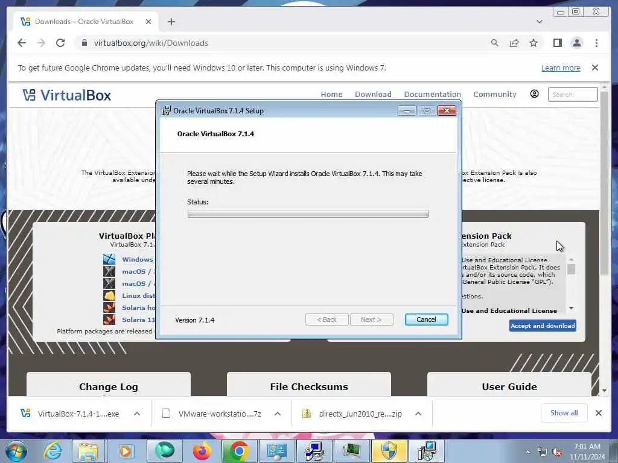Open the taskbar clock showing 7:01 AM

(x=587, y=452)
